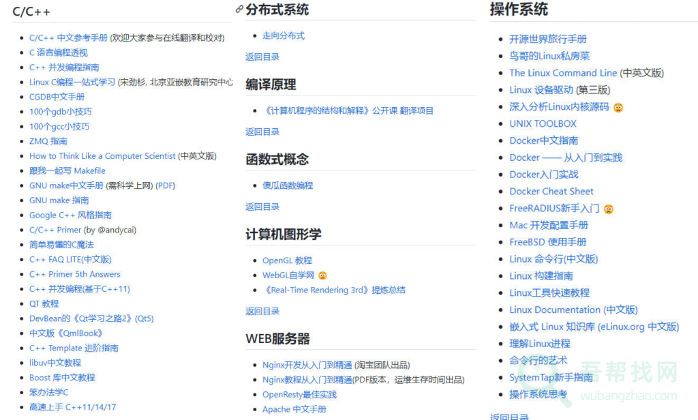The image size is (698, 420).
Task: Click 返回目录 under 分布式系统 section
Action: tap(262, 57)
